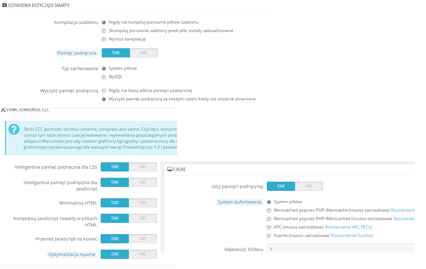This screenshot has height=269, width=426.
Task: Open the Rozszerzenie Xcache link
Action: pyautogui.click(x=351, y=236)
